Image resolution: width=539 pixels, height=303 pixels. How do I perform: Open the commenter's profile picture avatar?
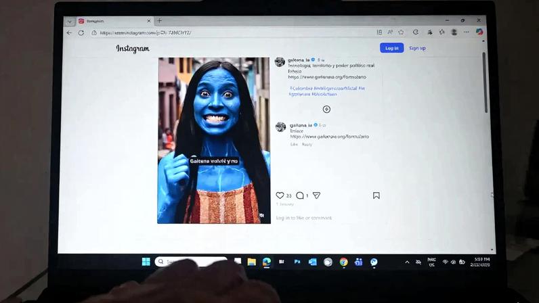pos(281,126)
